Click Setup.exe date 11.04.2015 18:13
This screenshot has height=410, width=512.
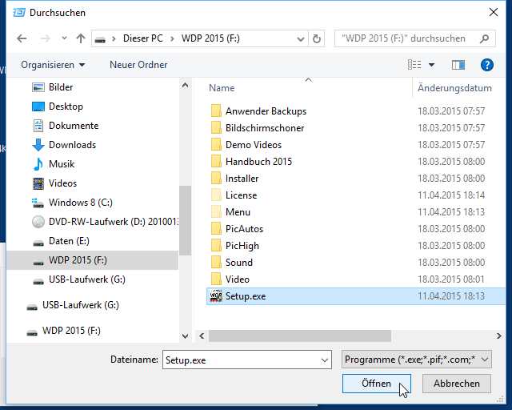click(451, 296)
